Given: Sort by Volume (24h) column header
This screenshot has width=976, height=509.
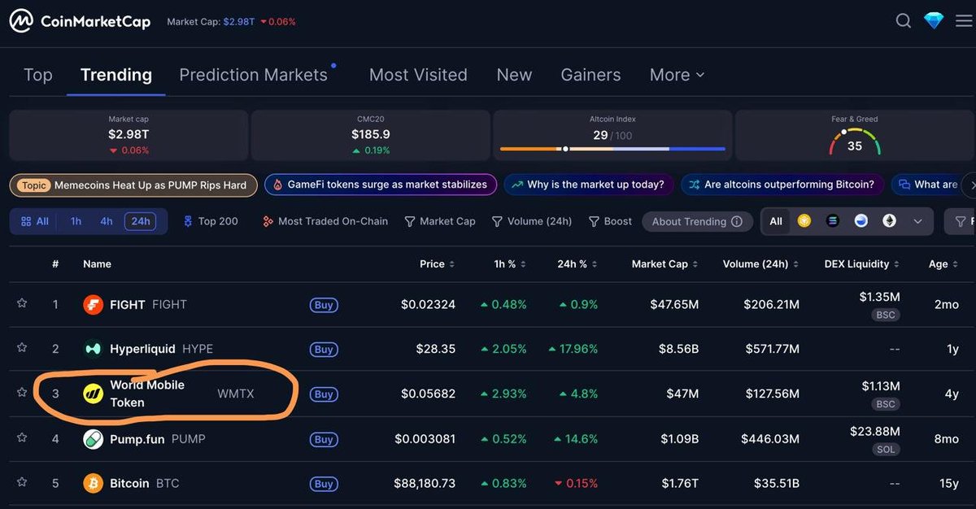Looking at the screenshot, I should click(761, 264).
